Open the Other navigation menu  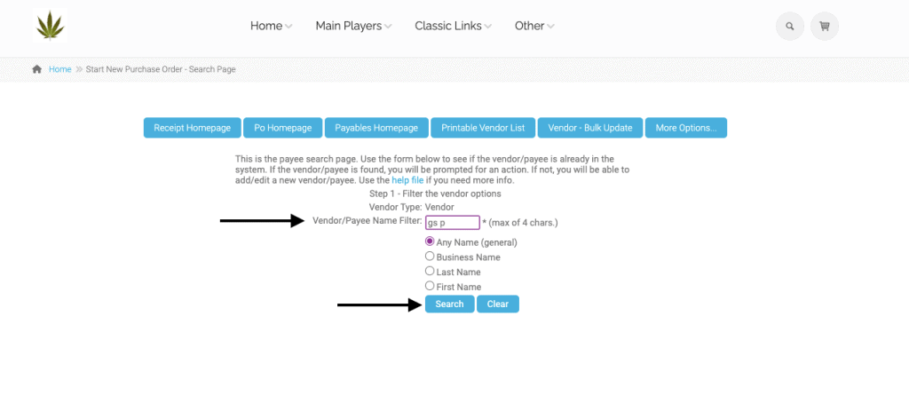click(529, 26)
